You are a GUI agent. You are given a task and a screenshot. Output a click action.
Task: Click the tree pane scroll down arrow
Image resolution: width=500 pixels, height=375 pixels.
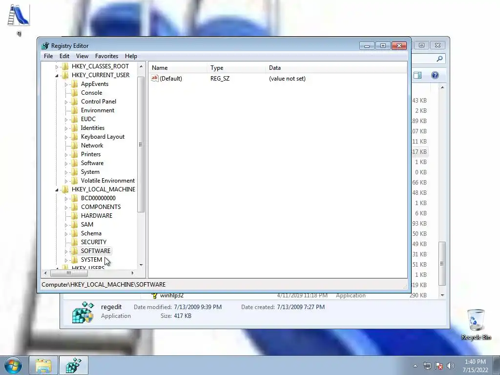pyautogui.click(x=141, y=265)
